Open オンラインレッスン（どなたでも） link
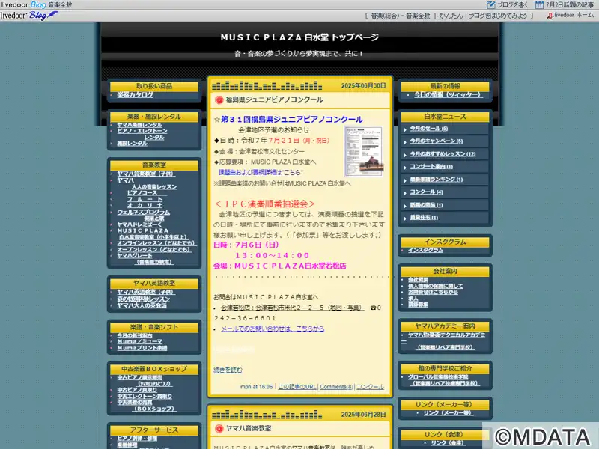This screenshot has width=599, height=449. tap(156, 243)
